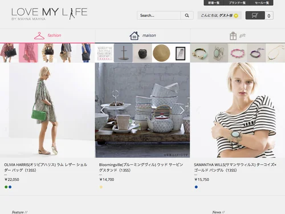Switch to the maison tab

coord(142,35)
